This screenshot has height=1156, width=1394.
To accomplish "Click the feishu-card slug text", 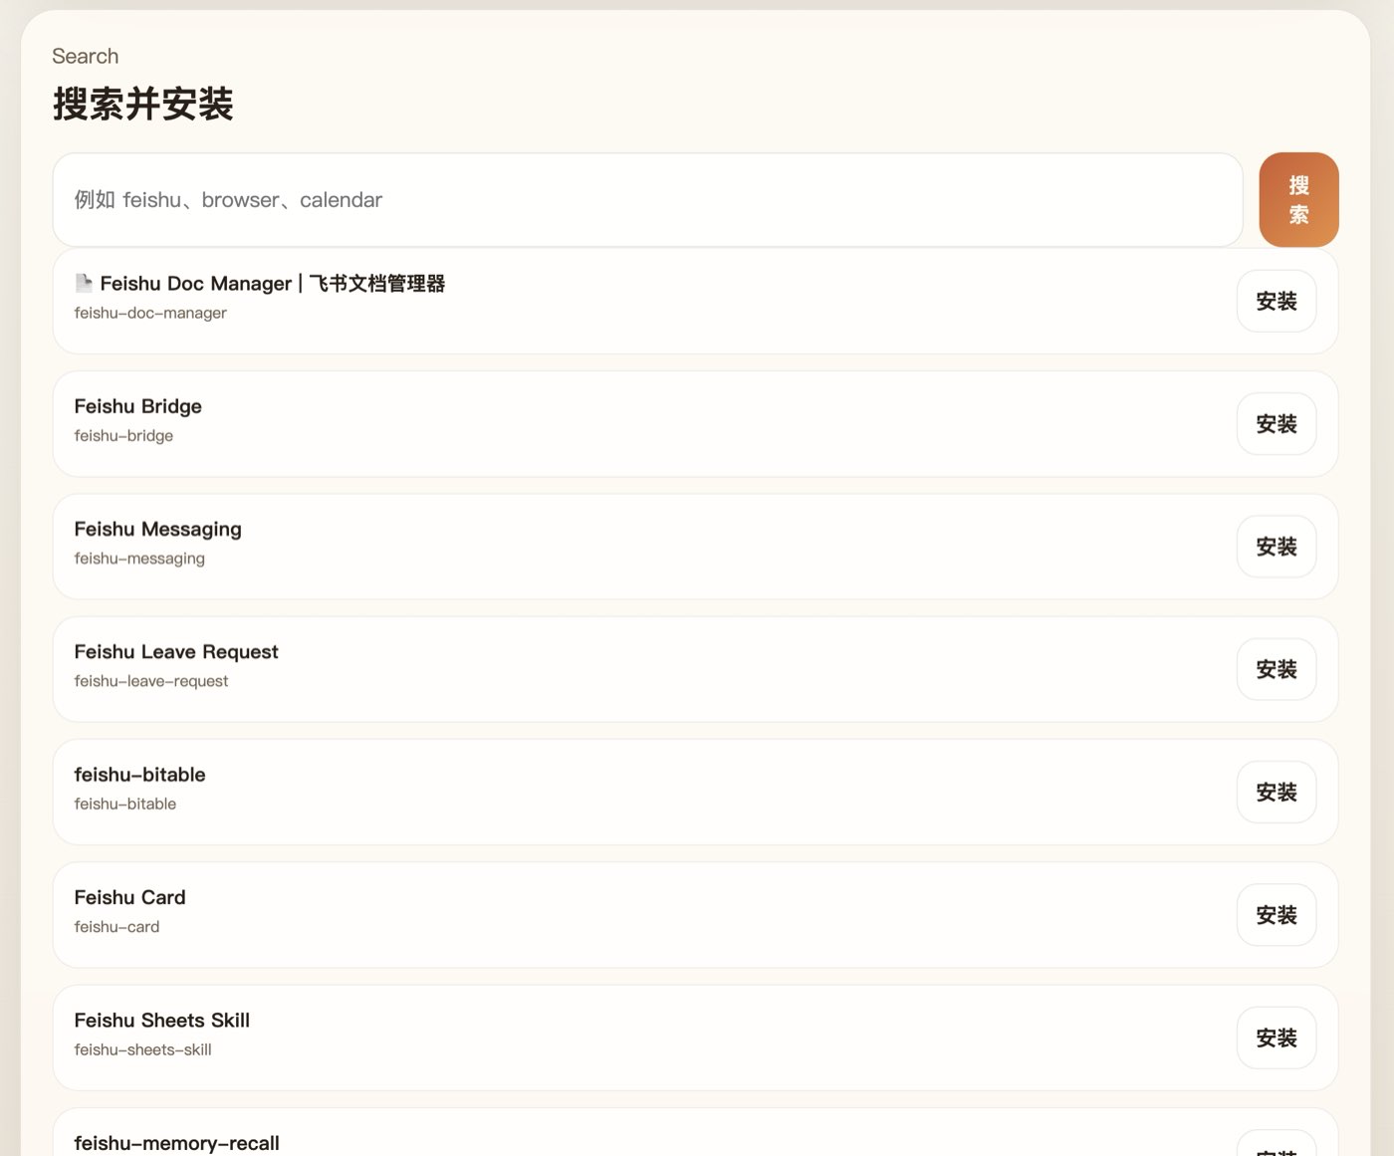I will (116, 927).
